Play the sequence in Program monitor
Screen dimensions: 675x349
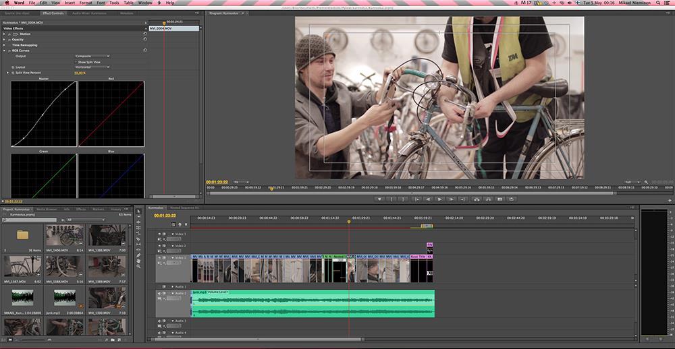click(x=439, y=199)
